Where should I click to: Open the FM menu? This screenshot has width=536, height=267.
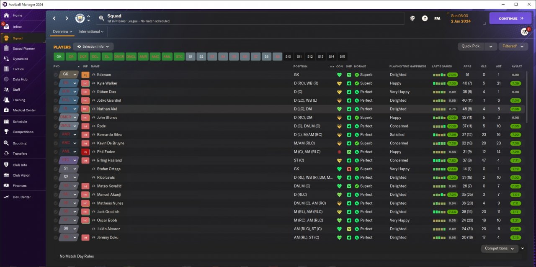pyautogui.click(x=437, y=18)
